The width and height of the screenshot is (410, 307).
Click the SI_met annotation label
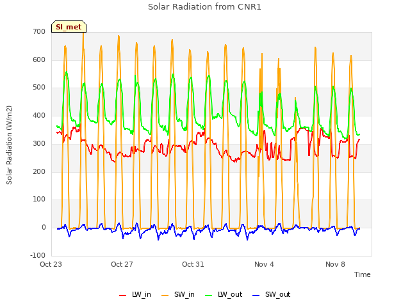coord(69,27)
